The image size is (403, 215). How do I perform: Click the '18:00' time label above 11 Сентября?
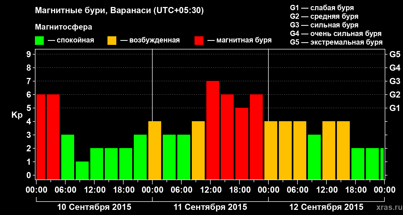click(x=239, y=190)
